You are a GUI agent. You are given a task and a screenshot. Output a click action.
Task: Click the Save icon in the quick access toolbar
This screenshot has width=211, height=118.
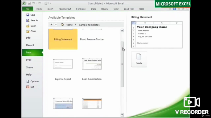(x=29, y=3)
